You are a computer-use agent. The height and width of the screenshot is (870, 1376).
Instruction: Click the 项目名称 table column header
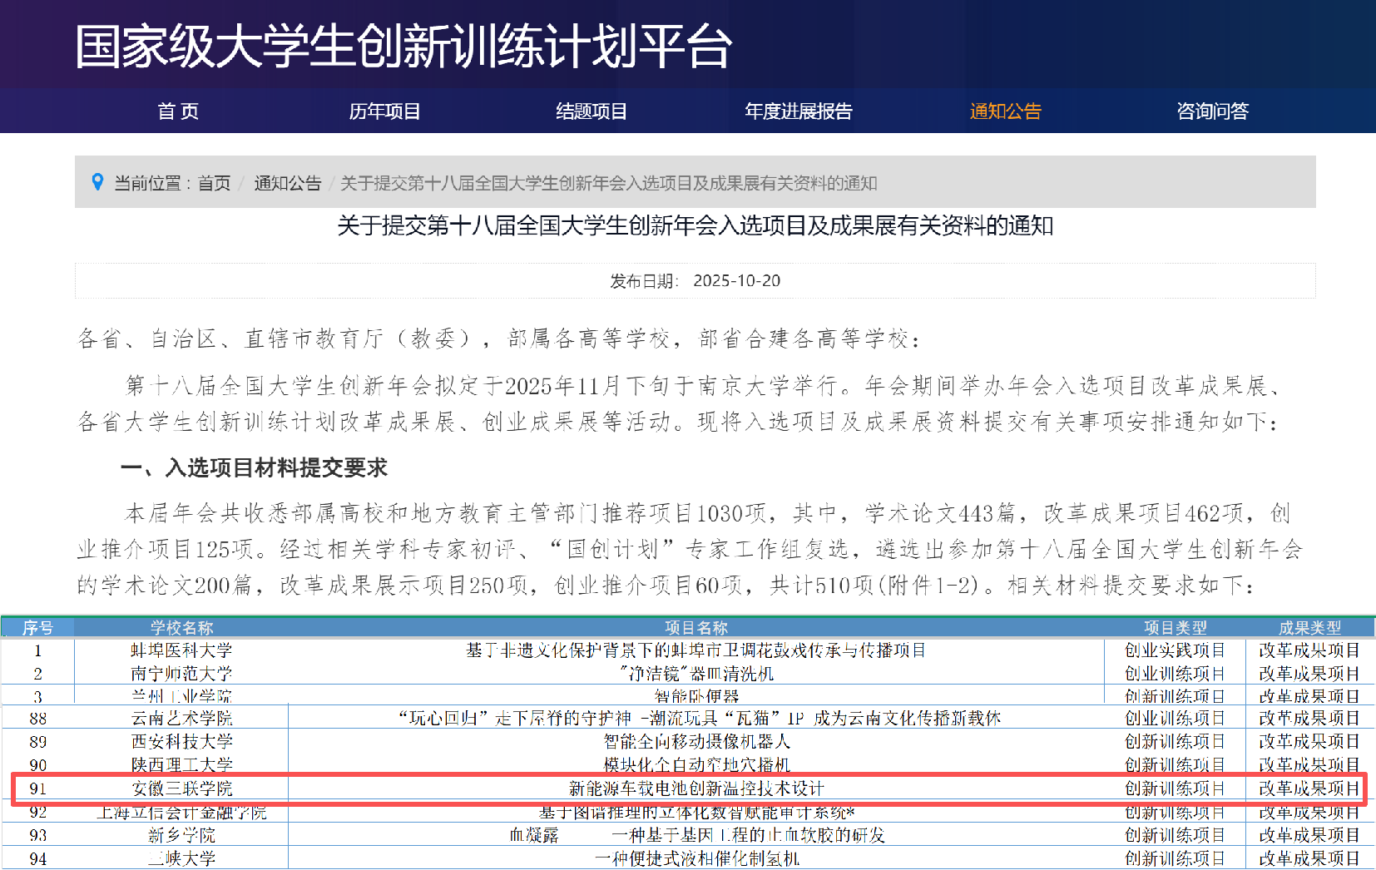(x=695, y=628)
